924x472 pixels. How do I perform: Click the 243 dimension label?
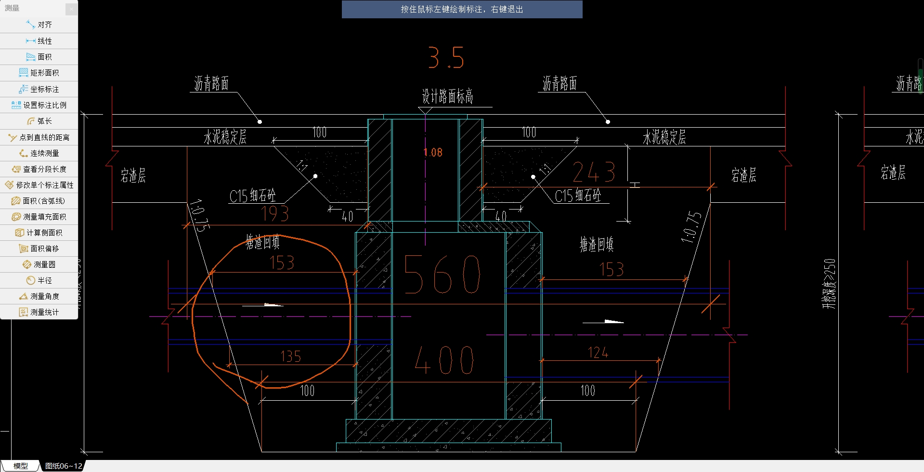[x=594, y=172]
